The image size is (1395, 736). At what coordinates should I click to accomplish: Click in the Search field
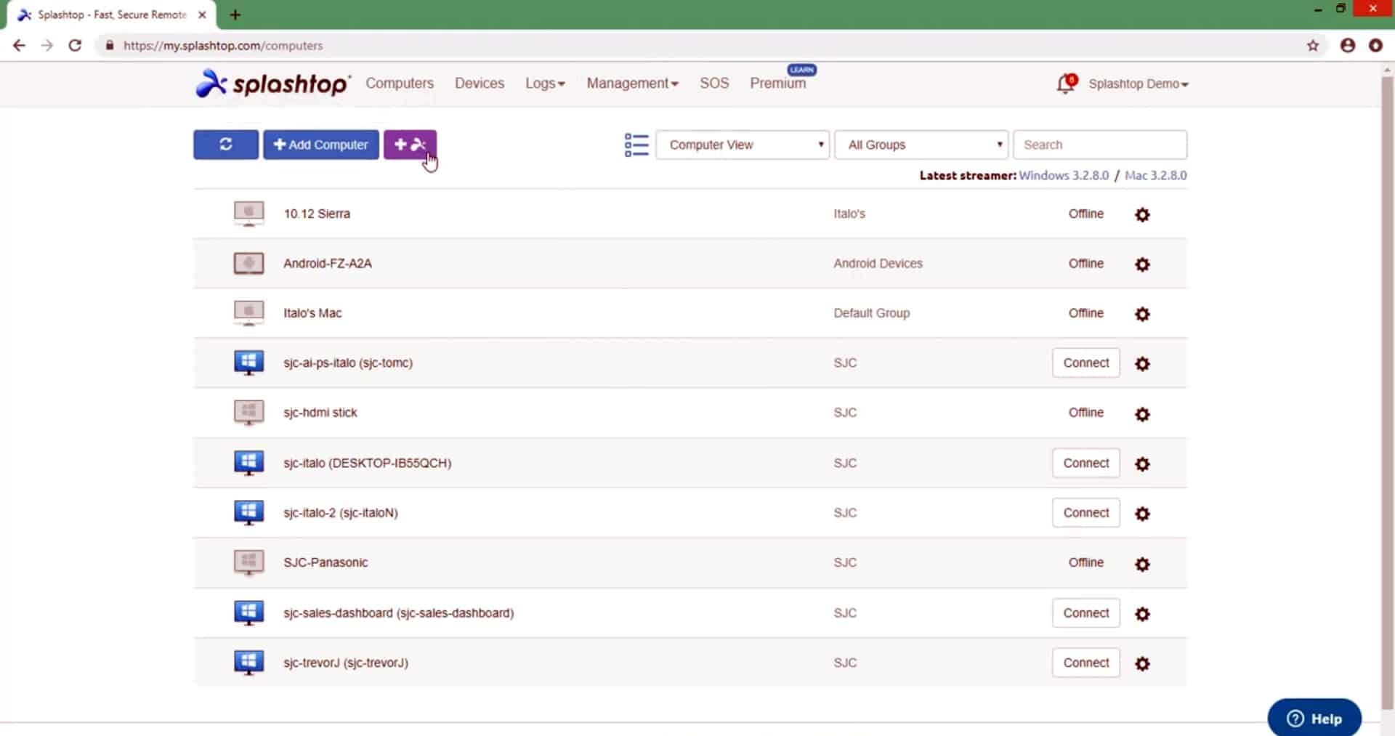point(1100,145)
